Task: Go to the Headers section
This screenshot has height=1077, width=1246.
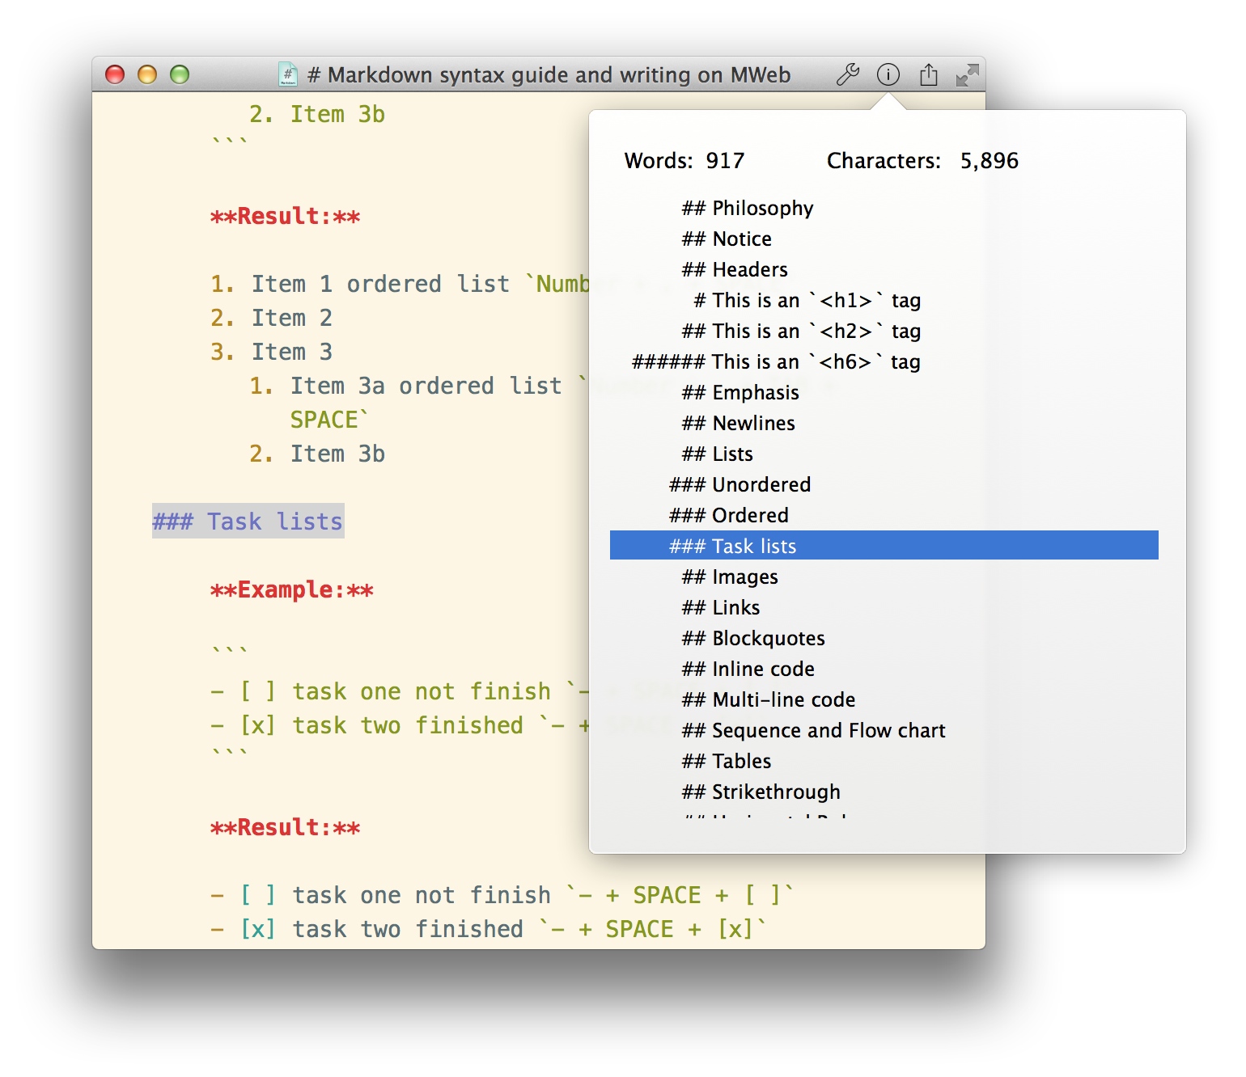Action: pyautogui.click(x=735, y=269)
